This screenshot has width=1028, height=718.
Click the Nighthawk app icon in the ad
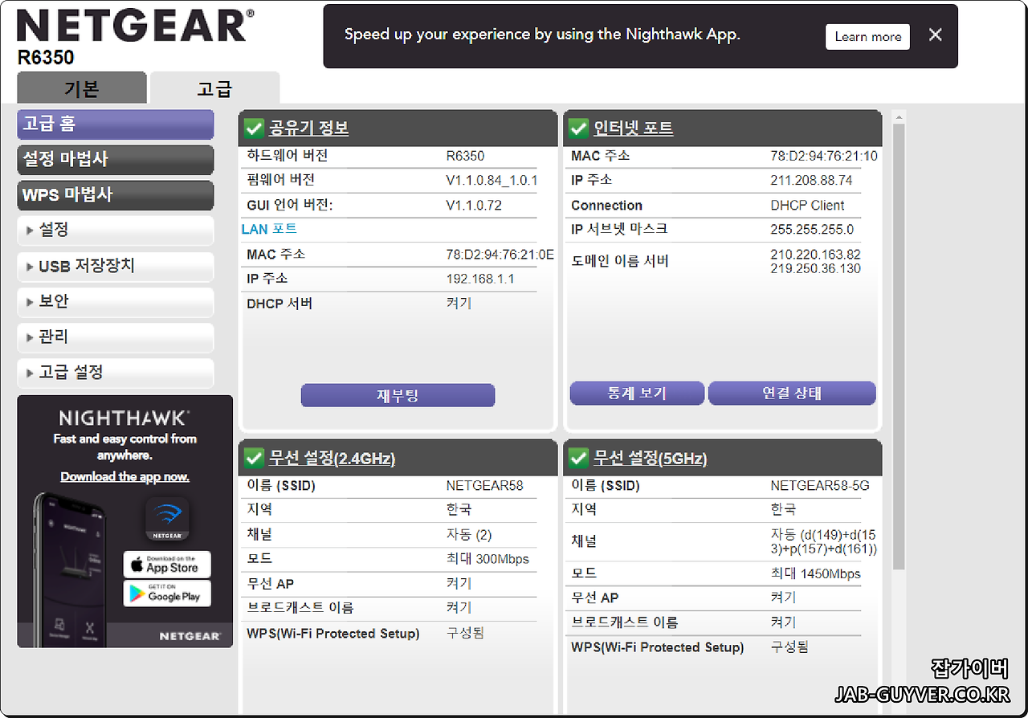[x=167, y=519]
